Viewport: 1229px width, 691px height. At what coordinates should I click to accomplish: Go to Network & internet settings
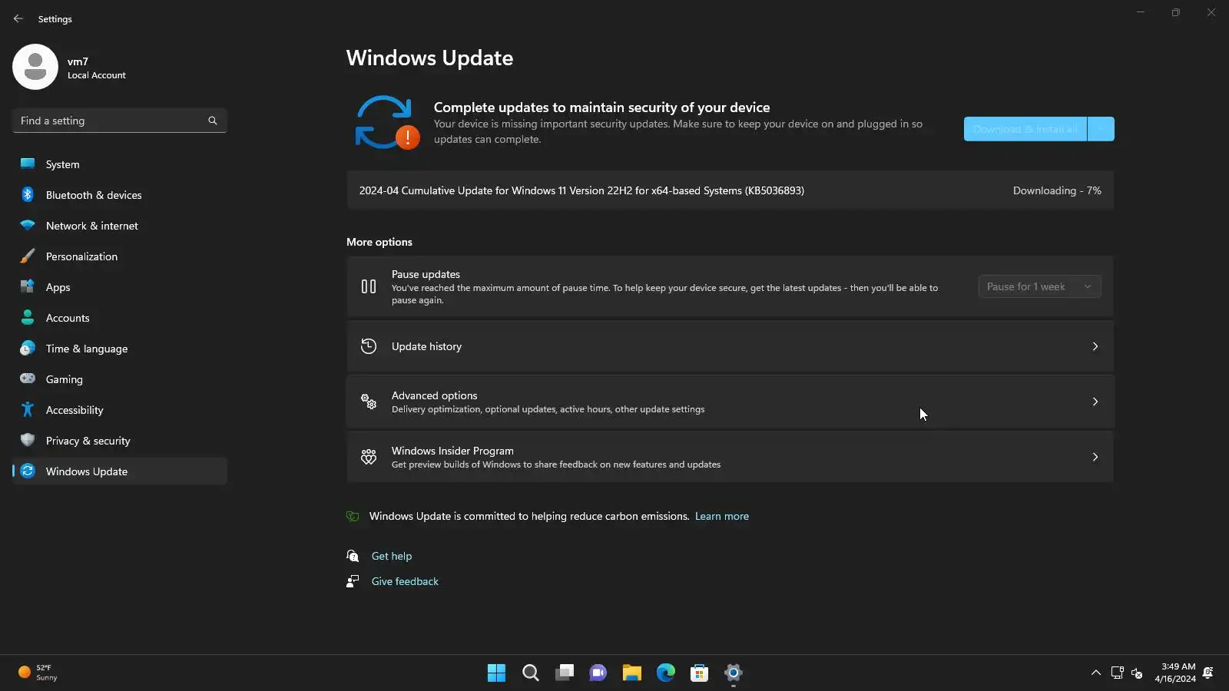[x=120, y=226]
